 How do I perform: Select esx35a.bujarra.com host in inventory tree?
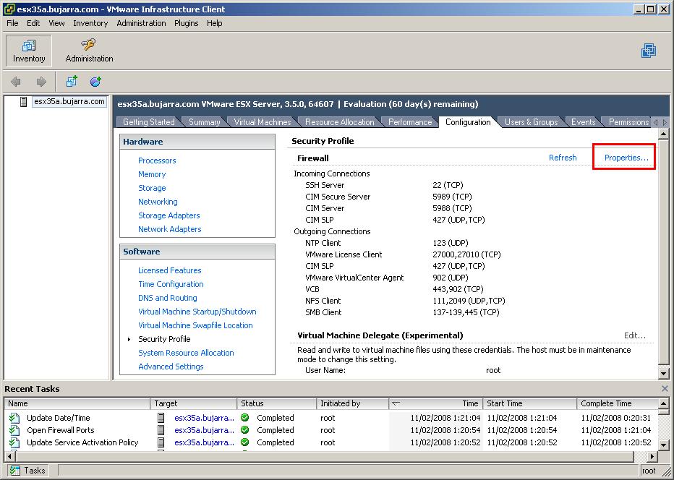[69, 102]
